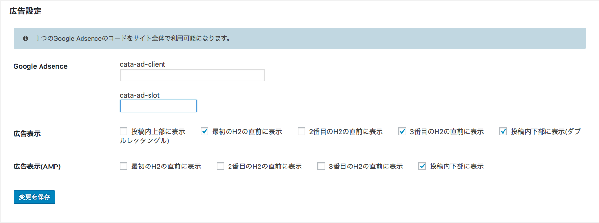
Task: Click the 広告設定 section heading
Action: click(x=26, y=12)
